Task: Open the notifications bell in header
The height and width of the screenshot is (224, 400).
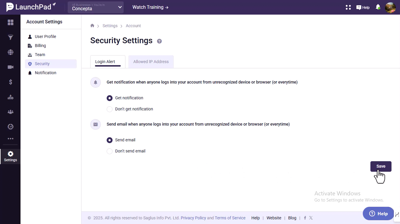Action: (378, 7)
